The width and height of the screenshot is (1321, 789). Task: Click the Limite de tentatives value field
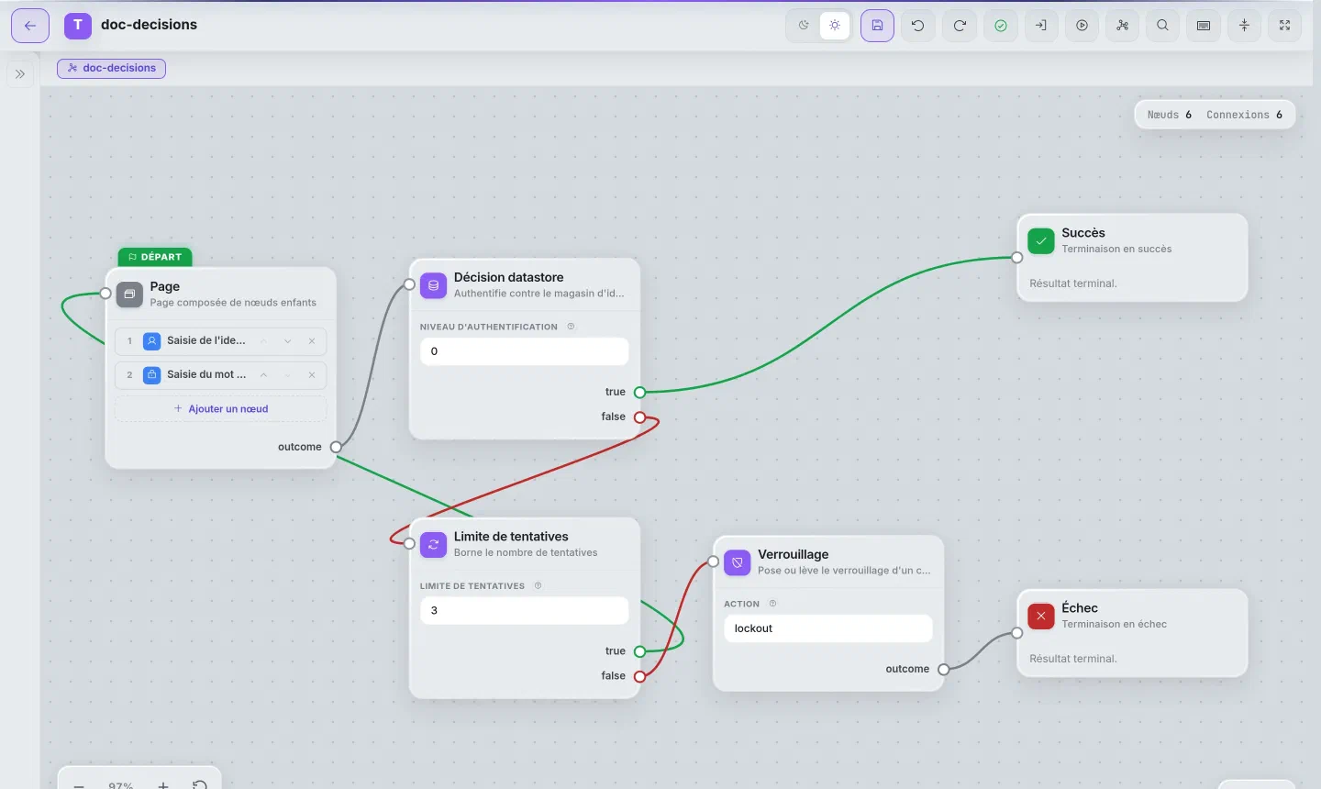[x=524, y=611]
